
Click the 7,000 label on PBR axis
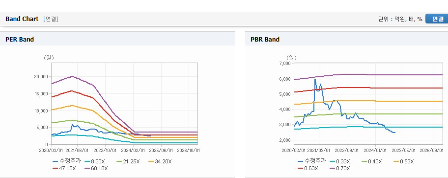[285, 64]
